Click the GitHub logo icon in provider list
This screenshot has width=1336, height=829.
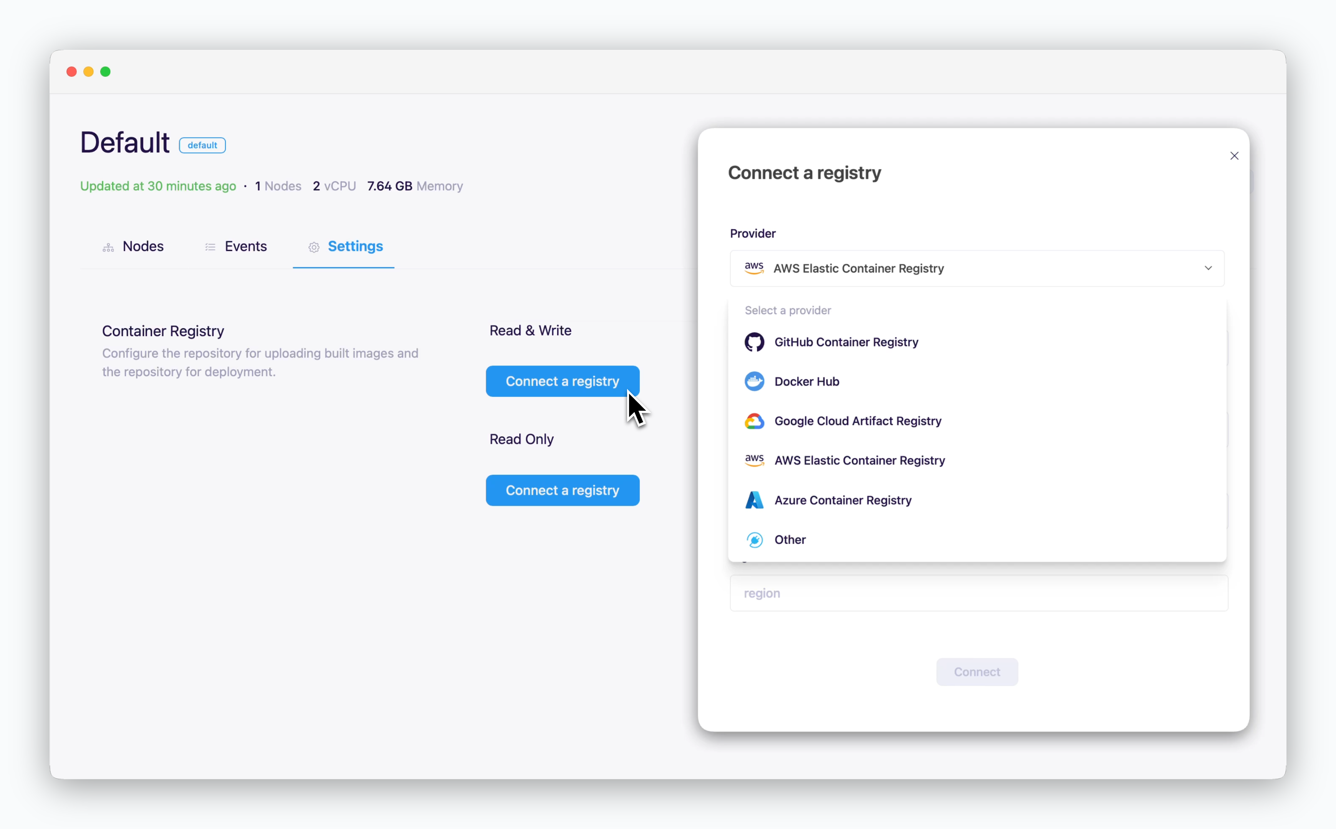[x=754, y=342]
